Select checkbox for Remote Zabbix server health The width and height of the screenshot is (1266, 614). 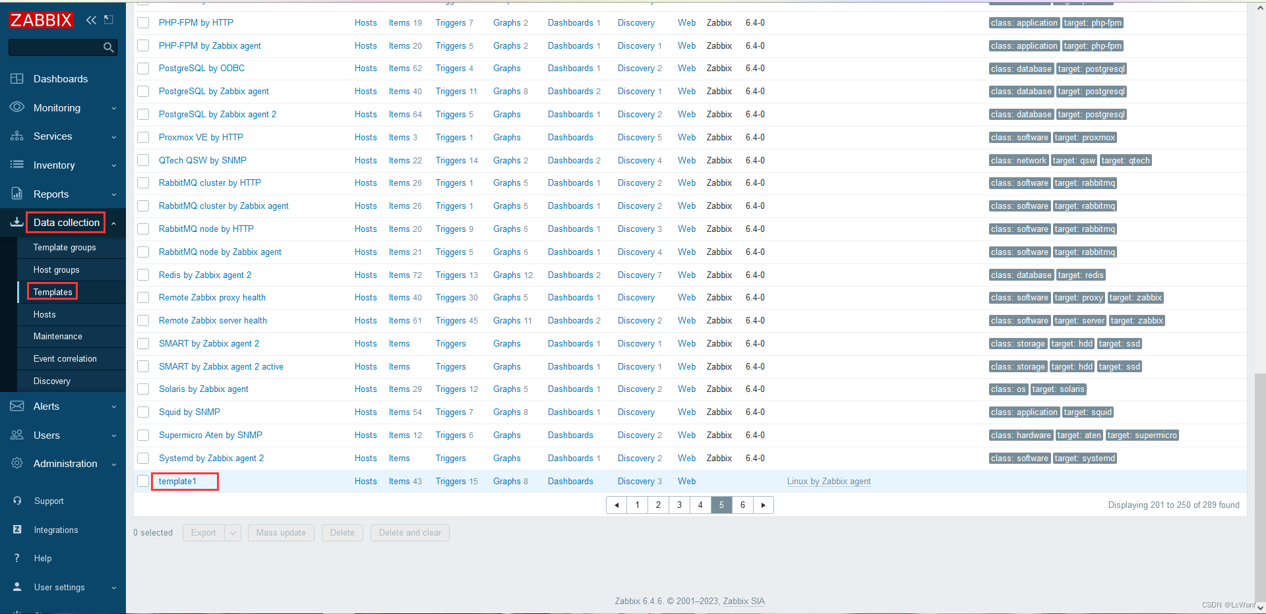point(143,321)
